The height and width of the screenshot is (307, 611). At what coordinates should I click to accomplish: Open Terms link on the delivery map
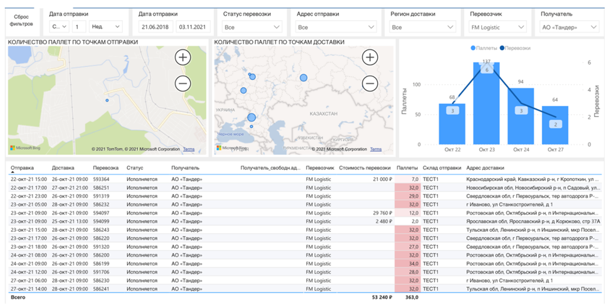pos(376,149)
